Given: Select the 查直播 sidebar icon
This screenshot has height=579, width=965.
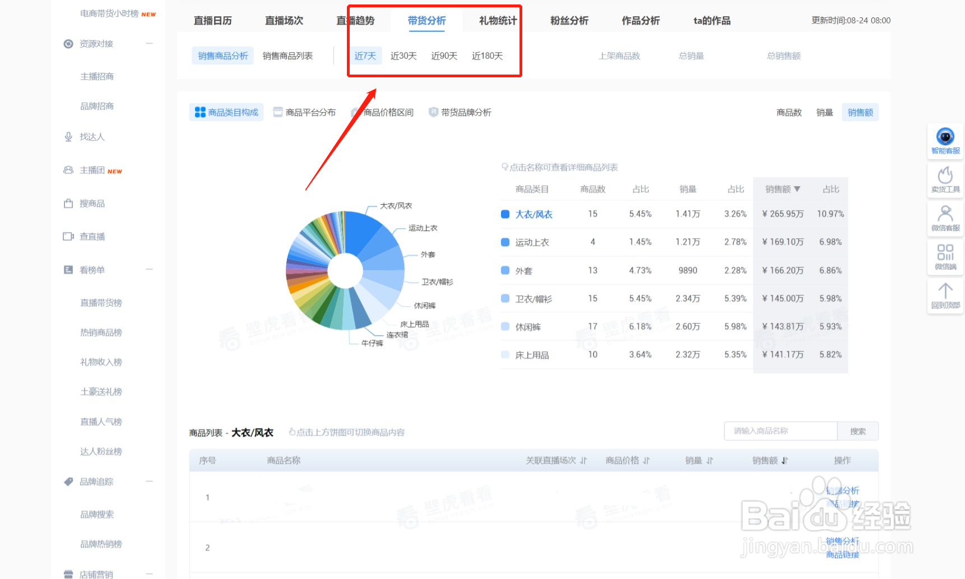Looking at the screenshot, I should (69, 236).
